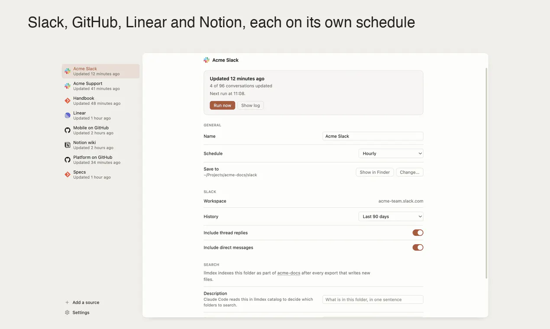
Task: Click the GitHub icon beside Mobile on GitHub
Action: point(68,130)
